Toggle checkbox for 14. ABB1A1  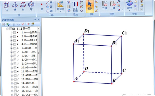[15, 83]
